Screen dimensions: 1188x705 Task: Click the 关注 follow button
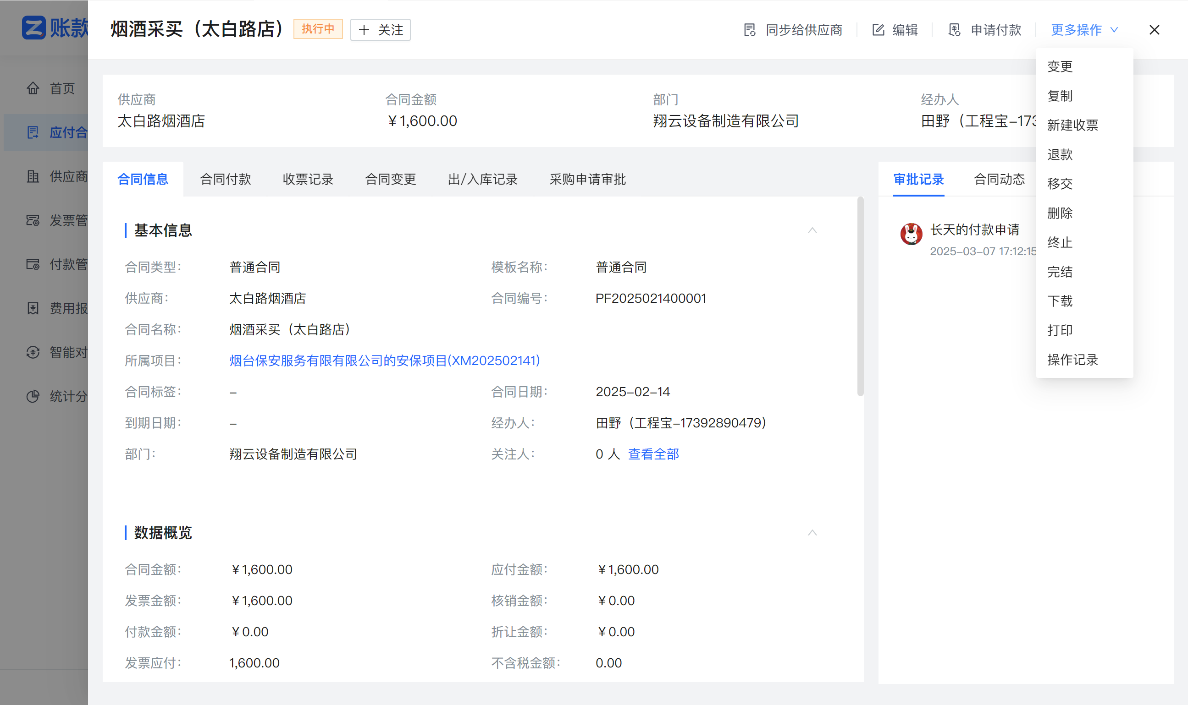pos(380,29)
